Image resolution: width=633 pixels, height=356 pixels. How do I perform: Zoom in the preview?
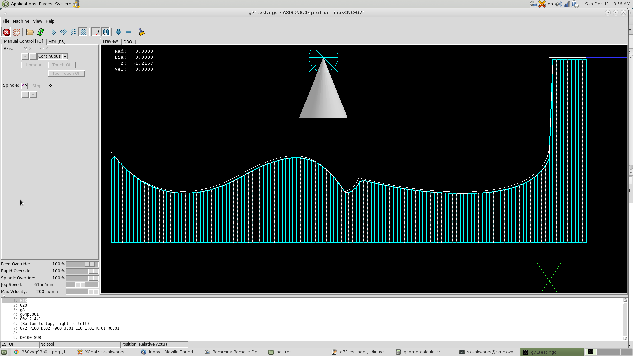tap(118, 32)
